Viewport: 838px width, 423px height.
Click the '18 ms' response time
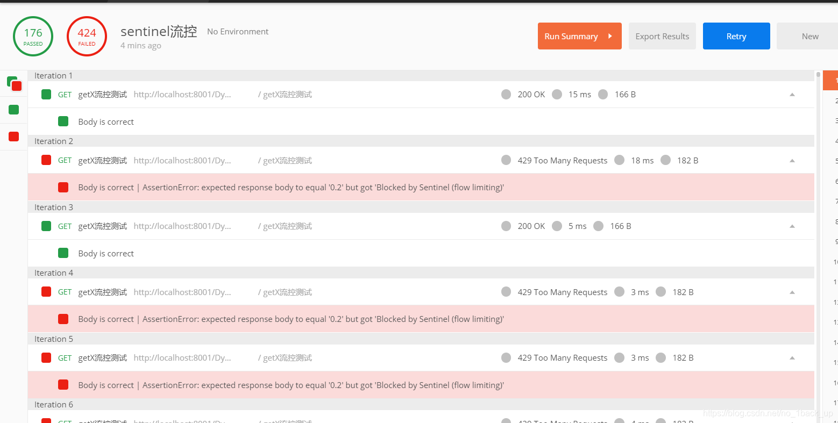click(x=642, y=160)
